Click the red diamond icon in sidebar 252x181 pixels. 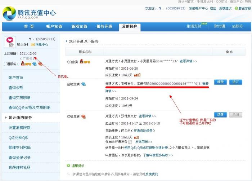click(40, 64)
